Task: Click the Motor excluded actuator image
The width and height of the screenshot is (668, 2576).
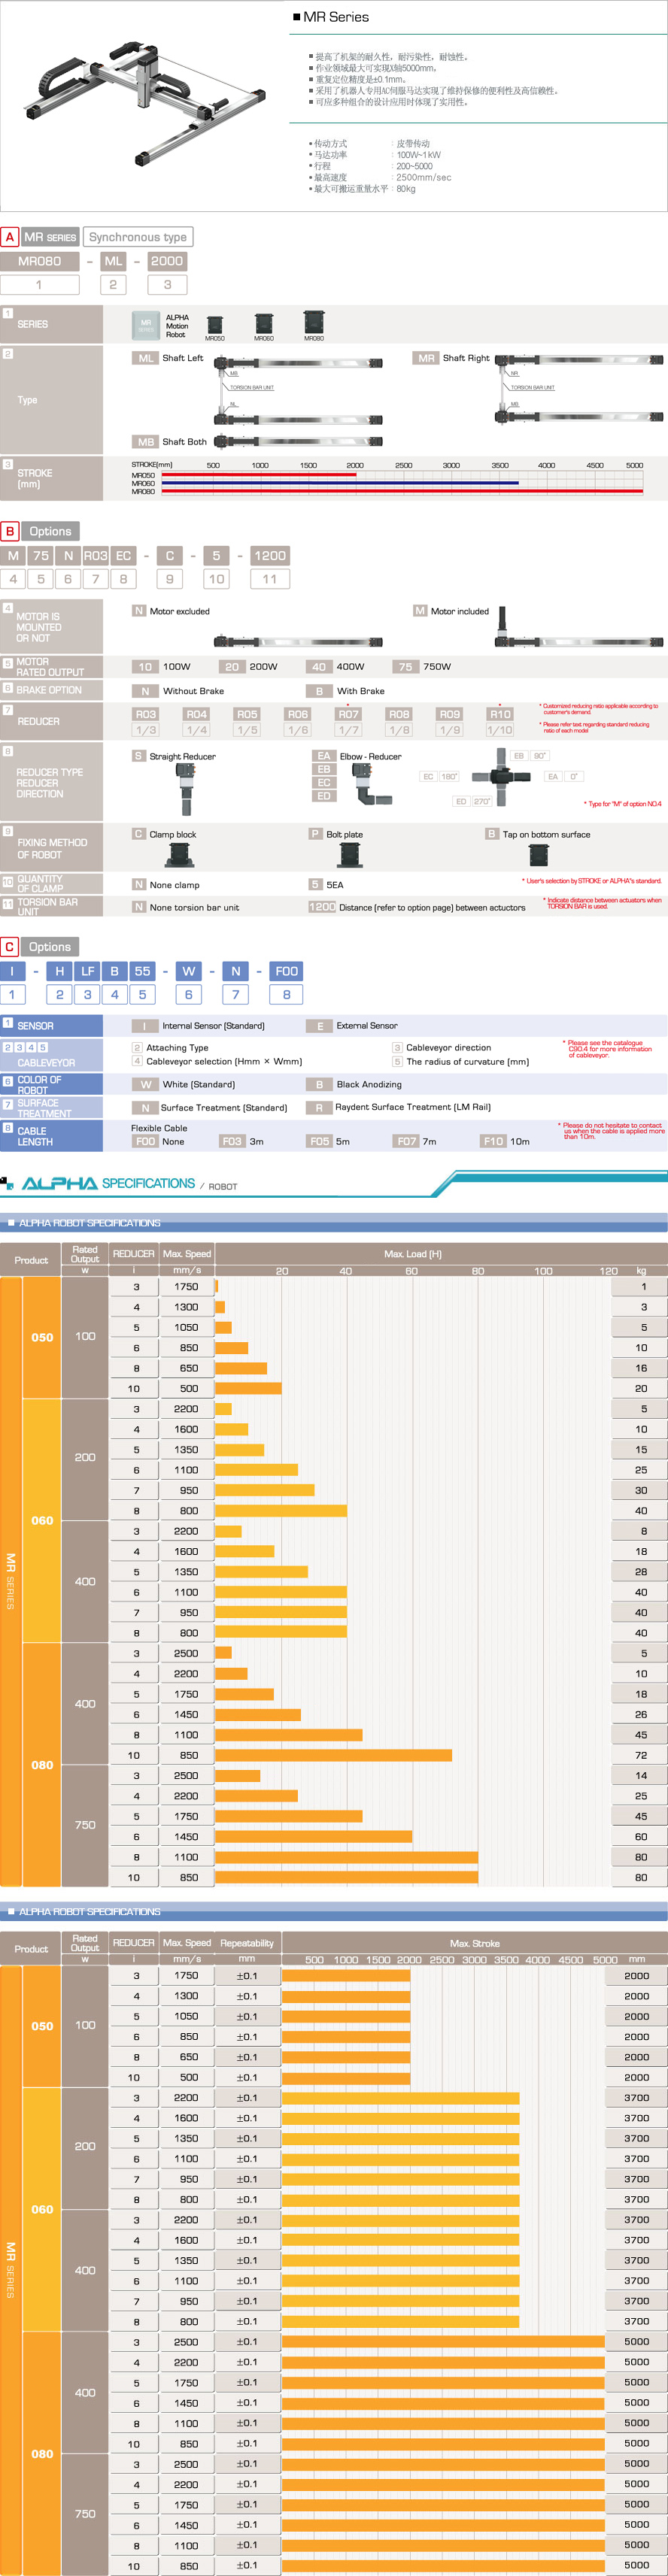Action: [x=297, y=641]
